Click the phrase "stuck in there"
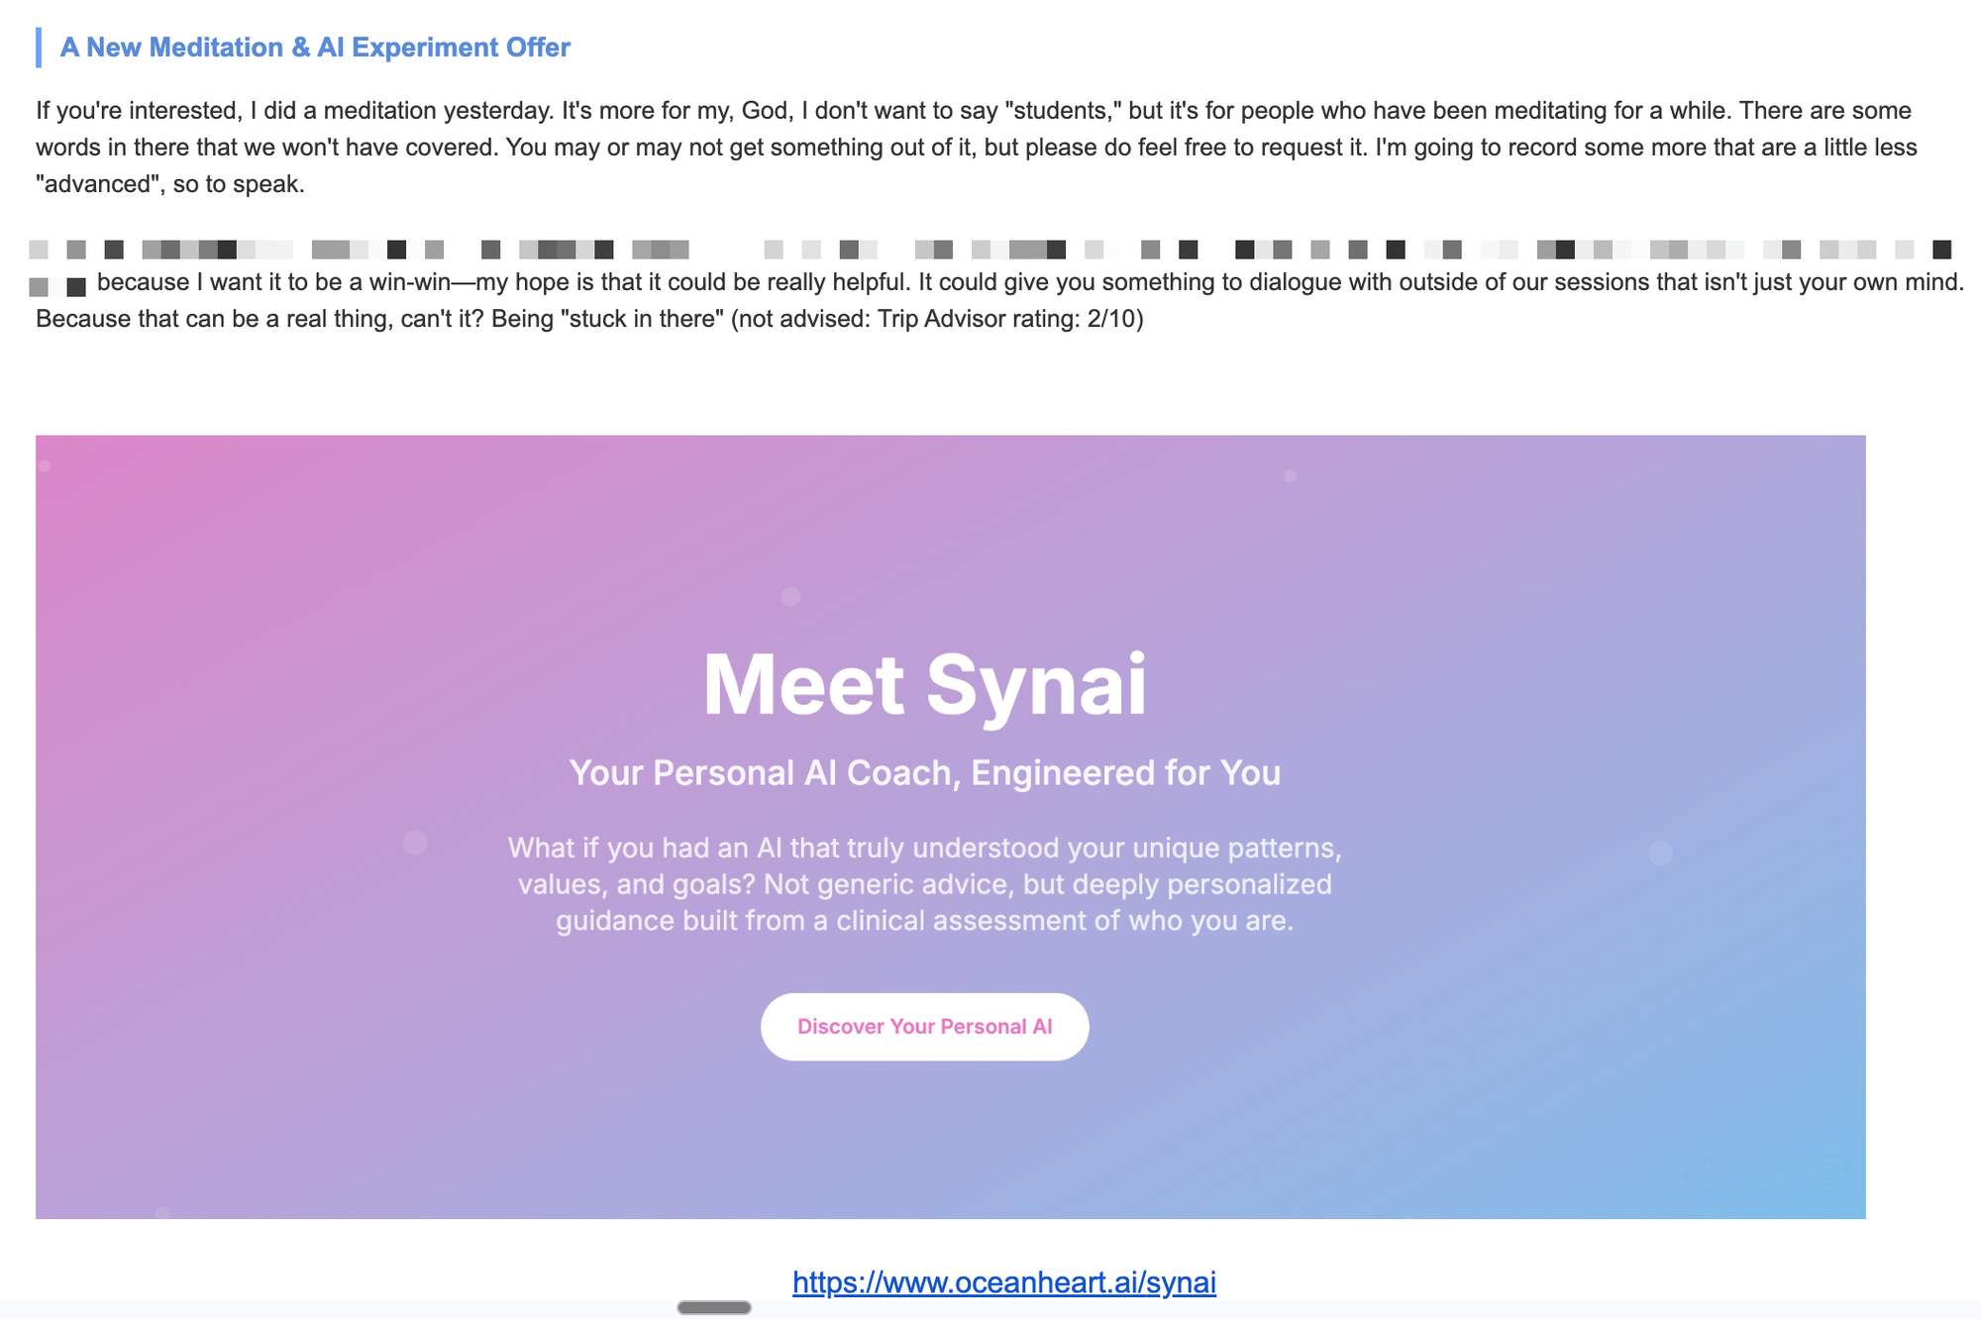The width and height of the screenshot is (1981, 1319). click(x=640, y=319)
